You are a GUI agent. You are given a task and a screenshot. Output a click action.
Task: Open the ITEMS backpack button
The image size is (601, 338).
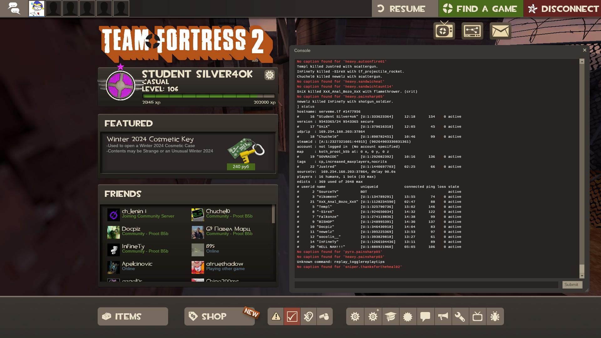pos(133,316)
